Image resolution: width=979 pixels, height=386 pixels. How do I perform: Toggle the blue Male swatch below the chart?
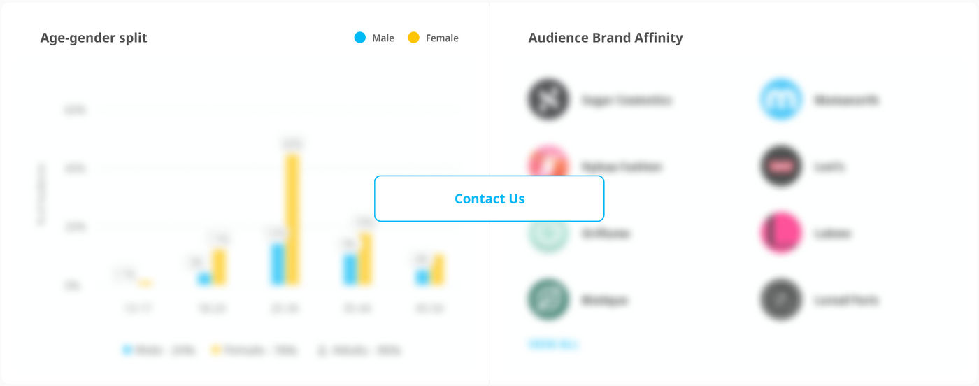point(127,350)
